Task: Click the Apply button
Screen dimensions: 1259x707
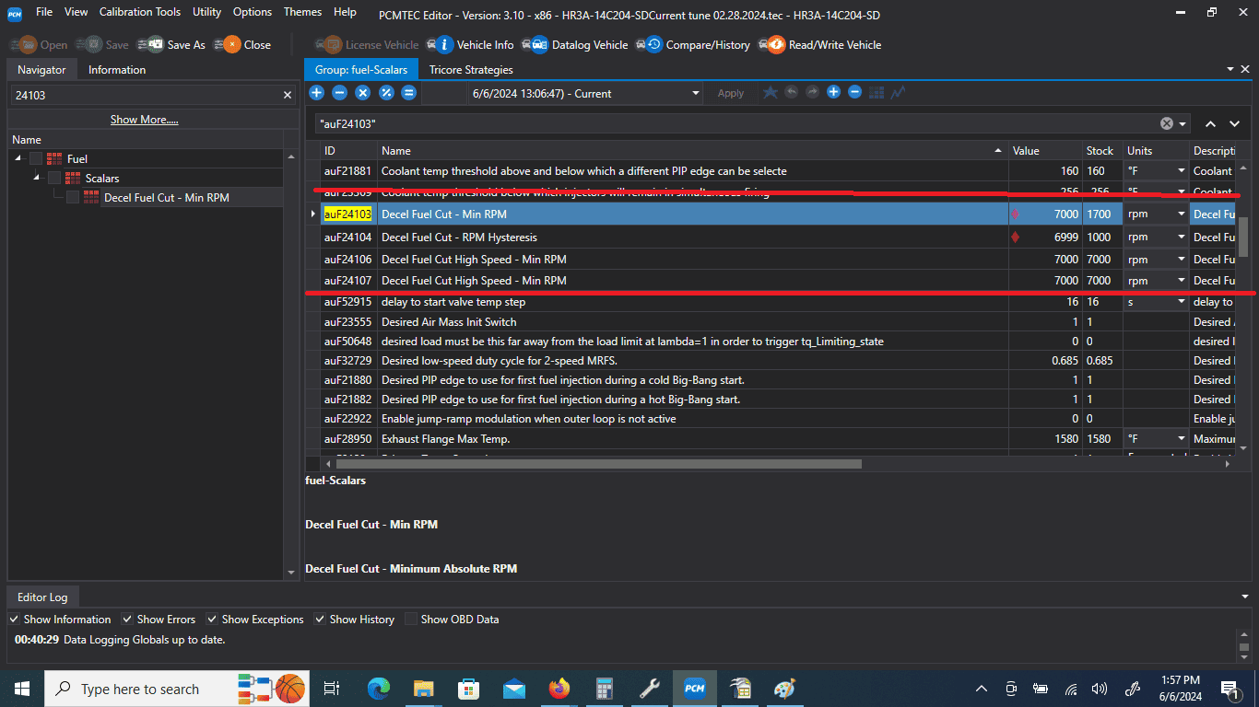Action: point(731,93)
